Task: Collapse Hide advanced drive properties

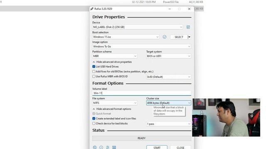Action: 112,62
